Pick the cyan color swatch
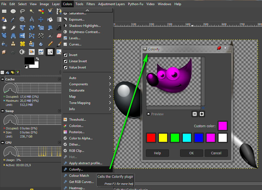The image size is (262, 190). [x=187, y=138]
